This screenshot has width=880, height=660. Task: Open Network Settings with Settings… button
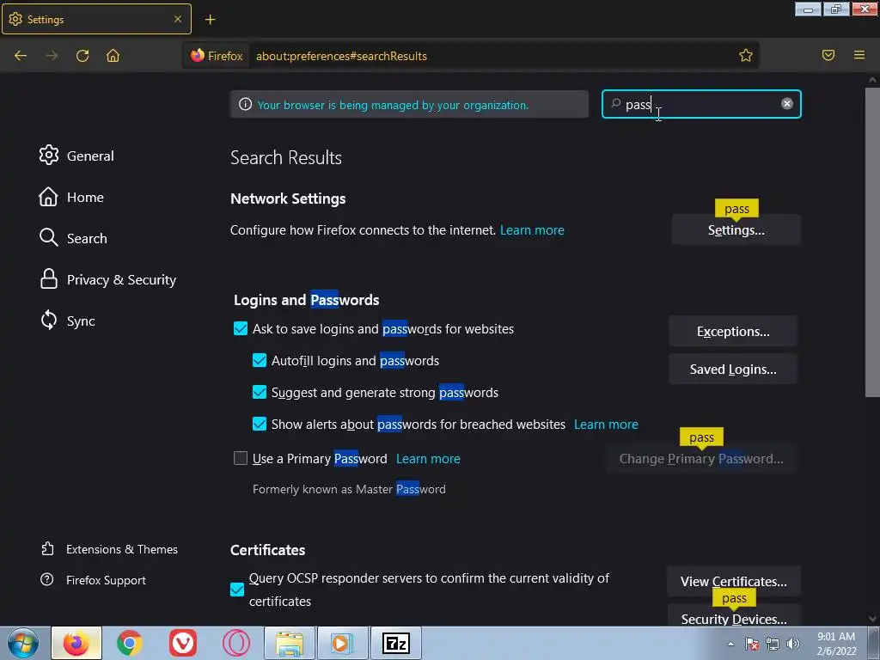point(736,229)
